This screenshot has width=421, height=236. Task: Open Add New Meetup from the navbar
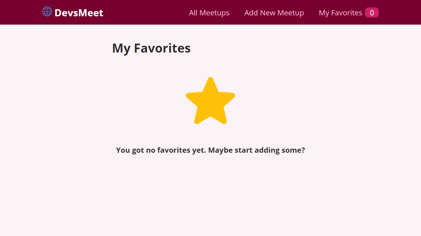point(274,13)
